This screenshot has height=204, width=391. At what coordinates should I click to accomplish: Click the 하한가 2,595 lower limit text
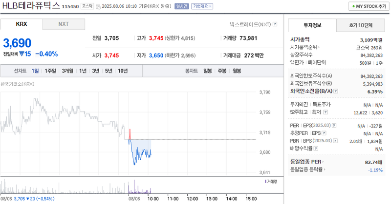[x=180, y=56]
